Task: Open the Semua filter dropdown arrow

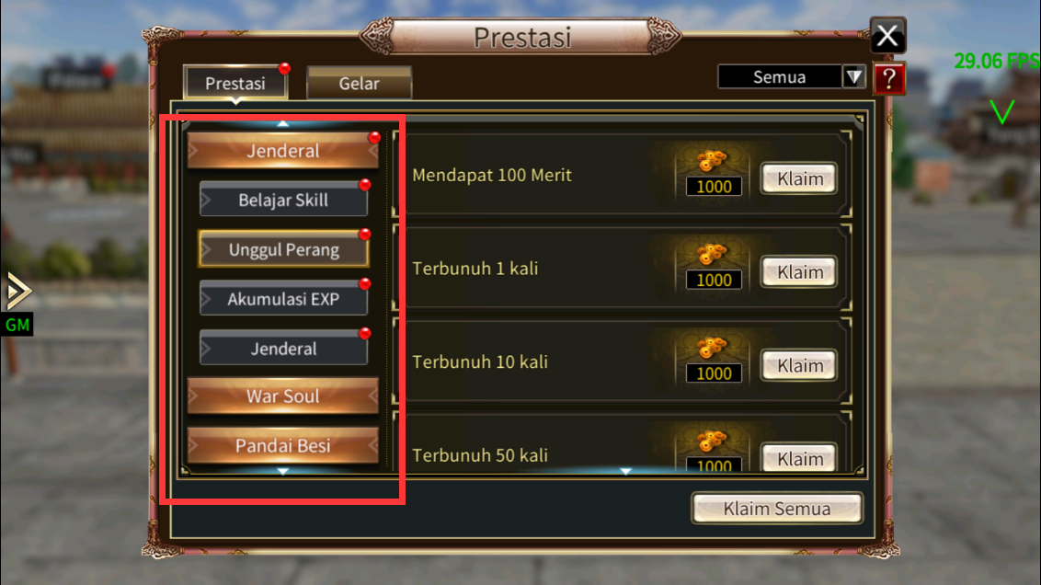Action: [x=853, y=77]
